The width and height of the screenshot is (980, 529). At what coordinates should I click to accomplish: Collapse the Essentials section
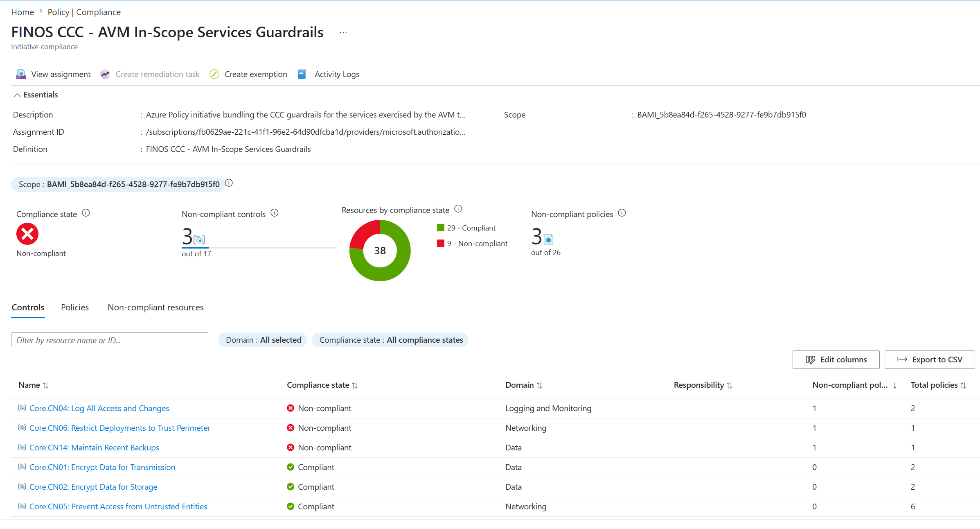coord(36,95)
